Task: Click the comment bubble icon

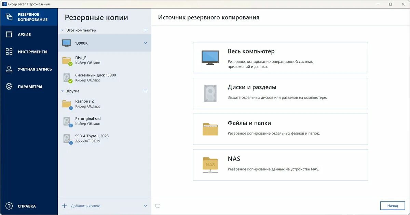Action: coord(158,206)
